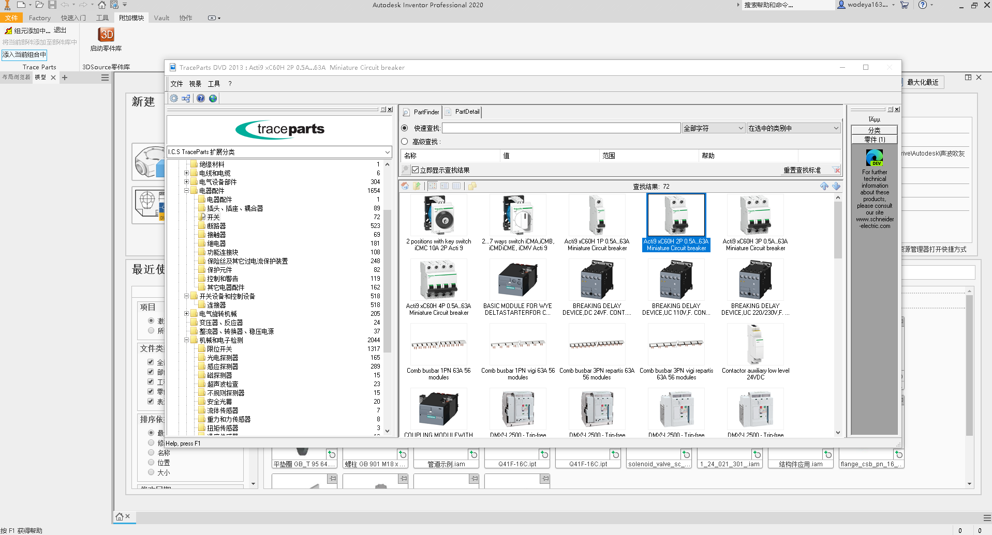The height and width of the screenshot is (535, 992).
Task: Click the blue help question mark icon
Action: pyautogui.click(x=201, y=98)
